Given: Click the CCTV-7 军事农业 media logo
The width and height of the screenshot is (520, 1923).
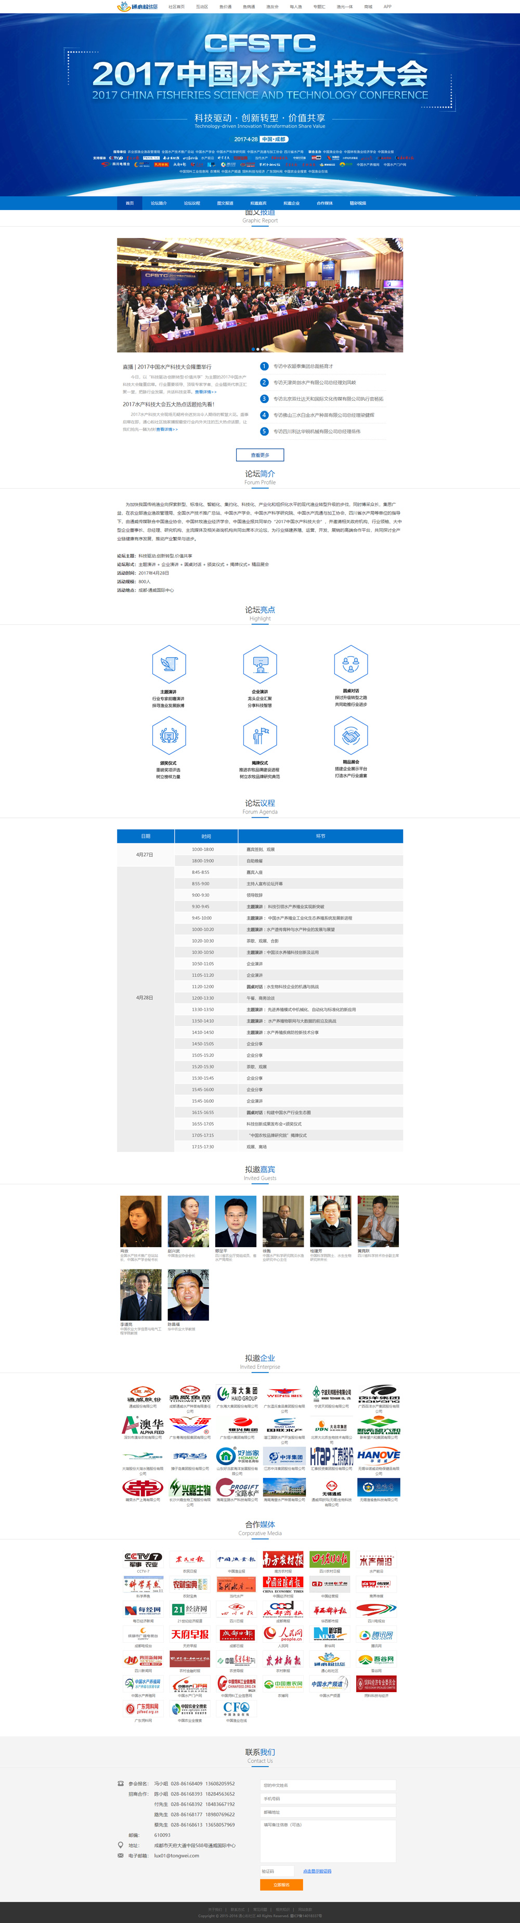Looking at the screenshot, I should (142, 1560).
